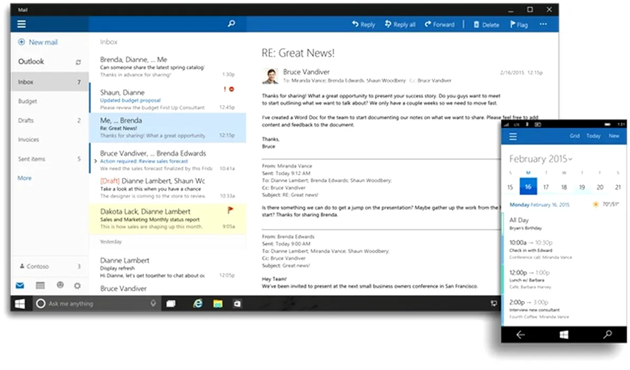Expand the Bruce Vandiver conversation thread arrow
The width and height of the screenshot is (630, 370).
95,161
